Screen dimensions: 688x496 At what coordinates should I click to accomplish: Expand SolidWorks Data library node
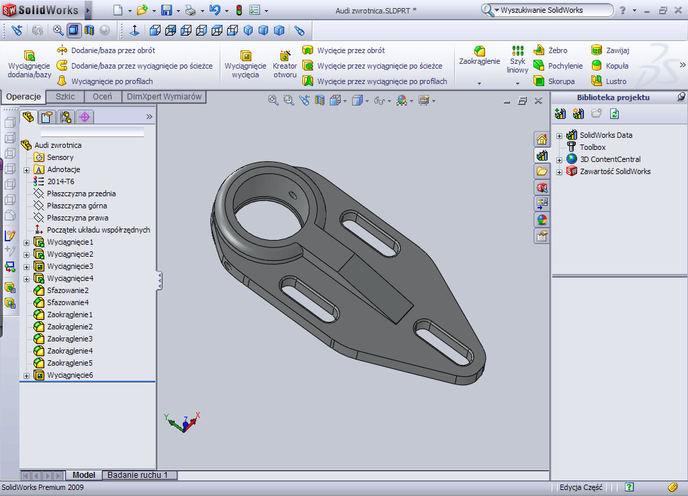pyautogui.click(x=559, y=136)
